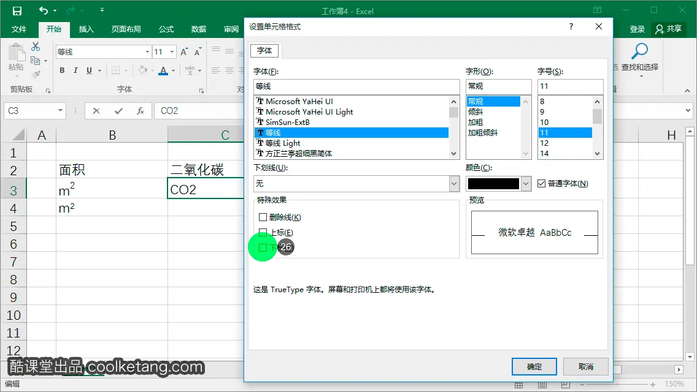Confirm entry with formula bar checkmark

click(118, 111)
